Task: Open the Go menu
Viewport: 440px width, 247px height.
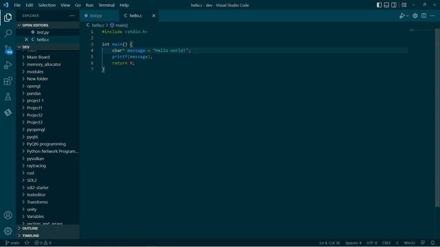Action: click(x=78, y=5)
